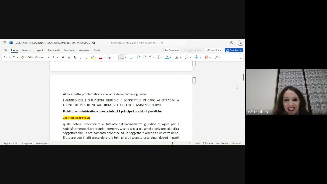Click the Undo arrow icon
The image size is (327, 184).
click(6, 57)
